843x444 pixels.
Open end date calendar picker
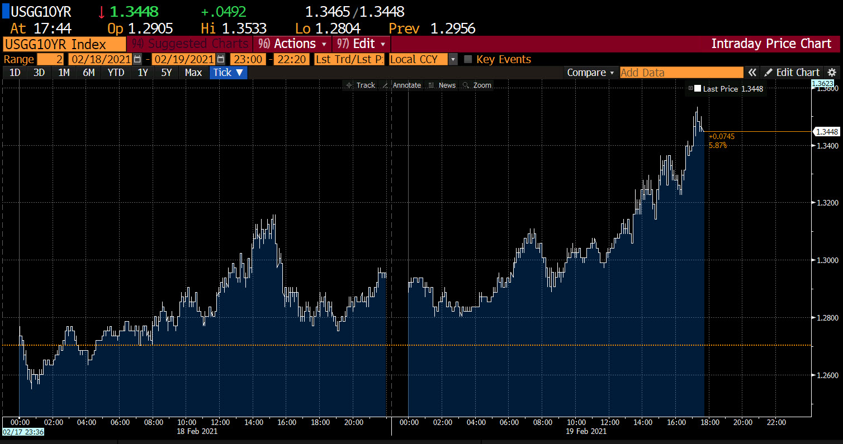point(221,59)
